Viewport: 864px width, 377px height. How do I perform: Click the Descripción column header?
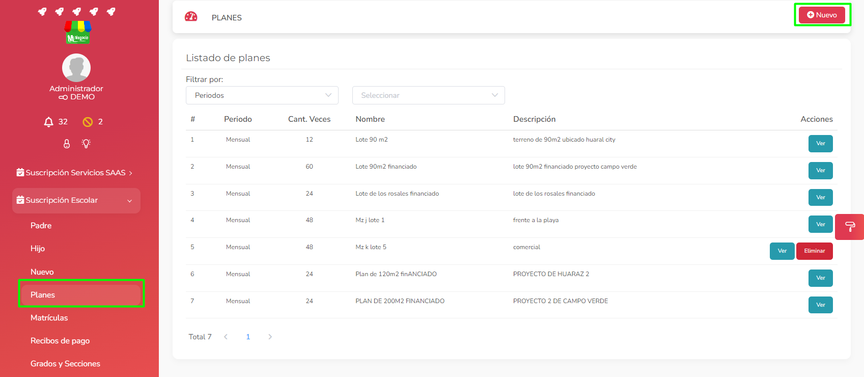pyautogui.click(x=534, y=119)
